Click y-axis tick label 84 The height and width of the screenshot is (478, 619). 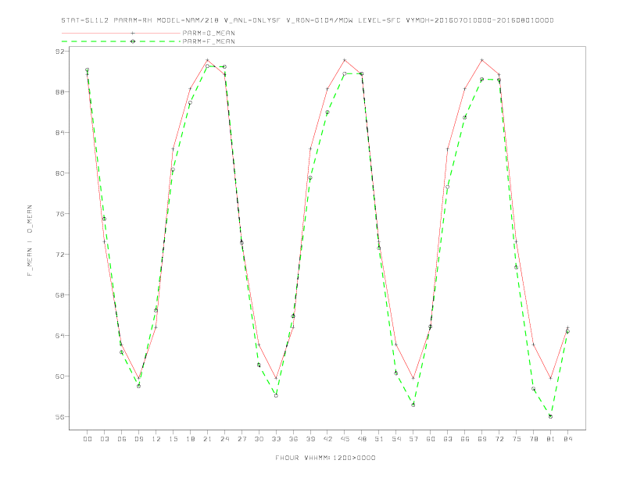tap(62, 133)
